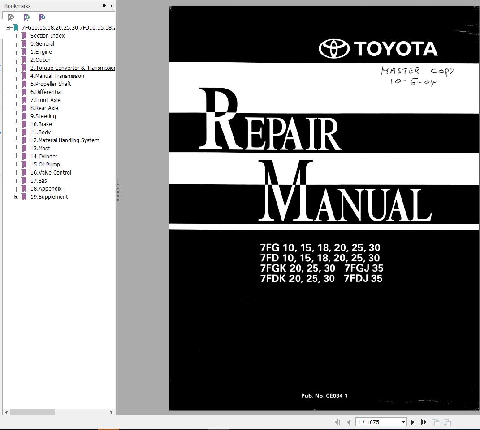Go to the first page of document
The image size is (480, 430).
click(337, 422)
